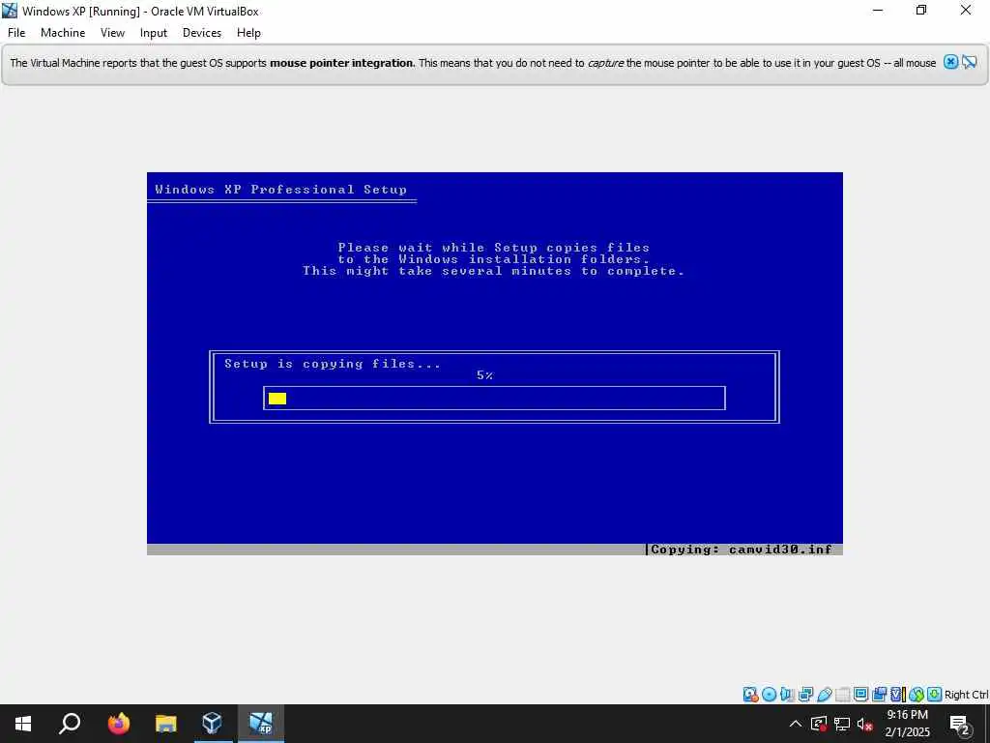Click the muted volume tray icon
This screenshot has height=743, width=990.
pyautogui.click(x=865, y=724)
